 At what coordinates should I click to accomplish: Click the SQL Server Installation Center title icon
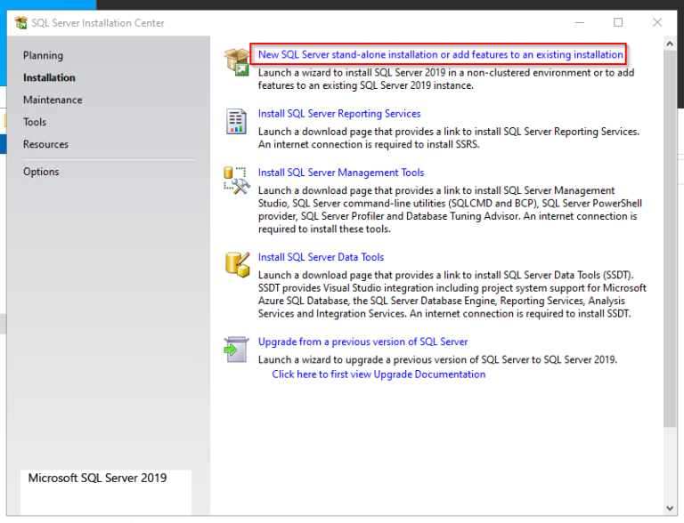coord(21,22)
